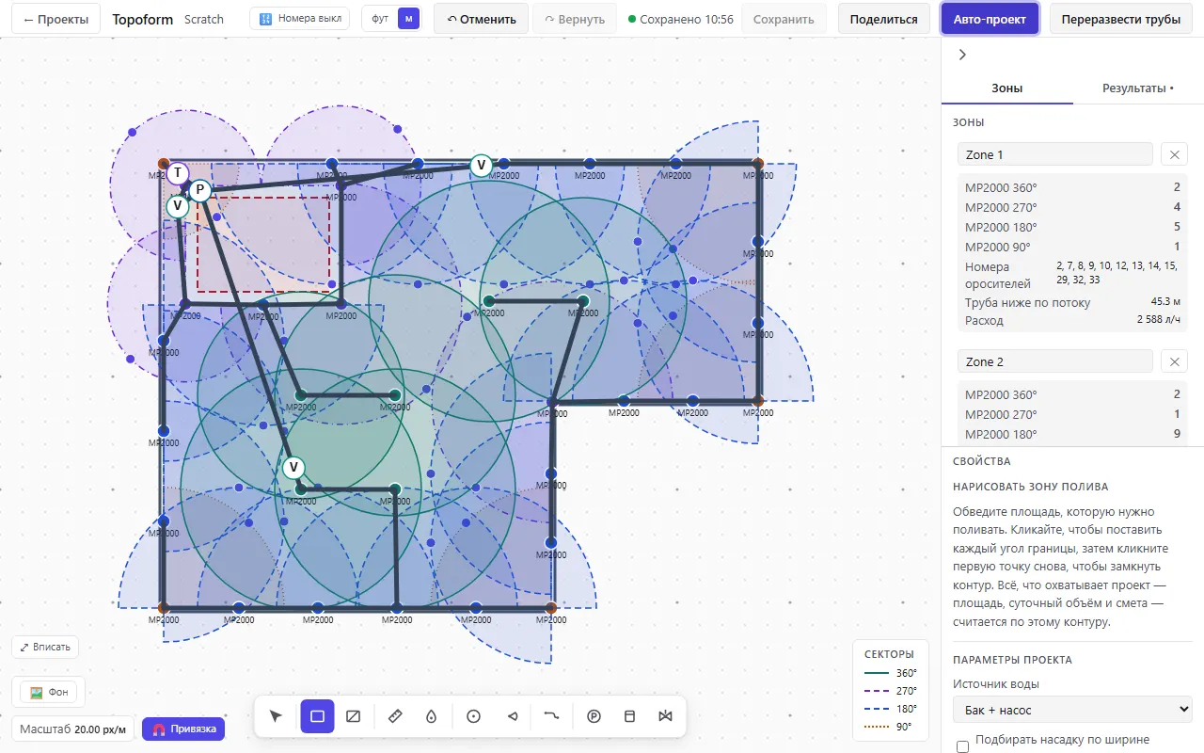
Task: Select the V valve marker on top edge
Action: tap(482, 166)
